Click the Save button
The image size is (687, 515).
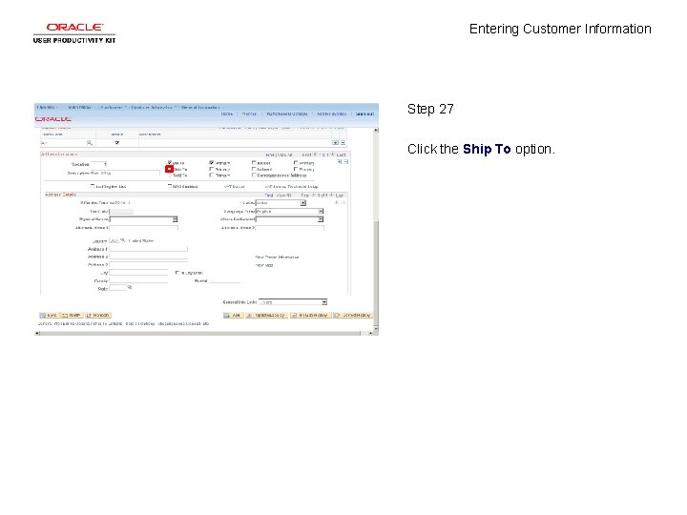(x=49, y=316)
